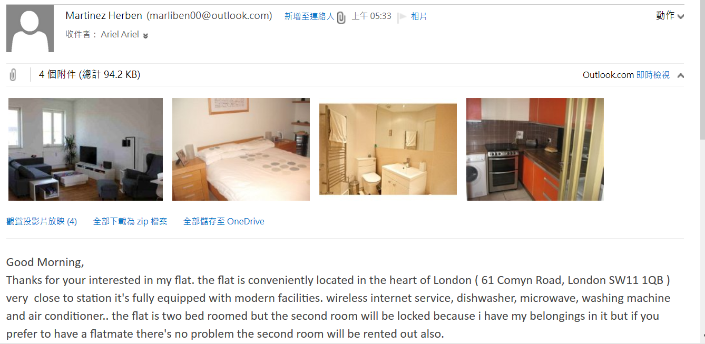The width and height of the screenshot is (705, 344).
Task: Open the bedroom photo thumbnail
Action: click(x=241, y=149)
